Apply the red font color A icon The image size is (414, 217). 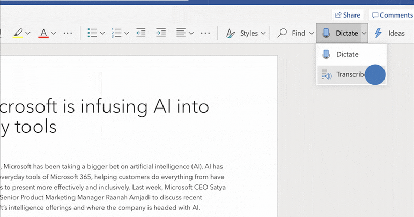43,33
